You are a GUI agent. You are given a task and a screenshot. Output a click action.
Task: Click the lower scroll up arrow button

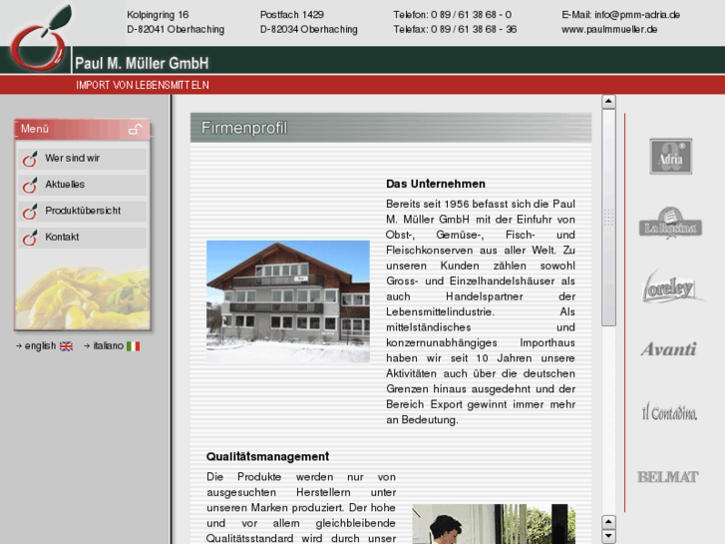[x=608, y=522]
